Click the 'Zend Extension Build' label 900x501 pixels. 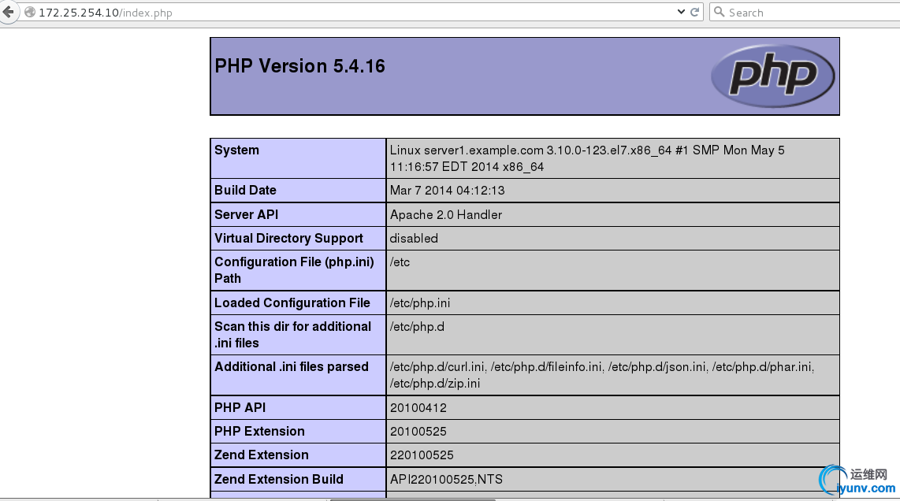[279, 479]
